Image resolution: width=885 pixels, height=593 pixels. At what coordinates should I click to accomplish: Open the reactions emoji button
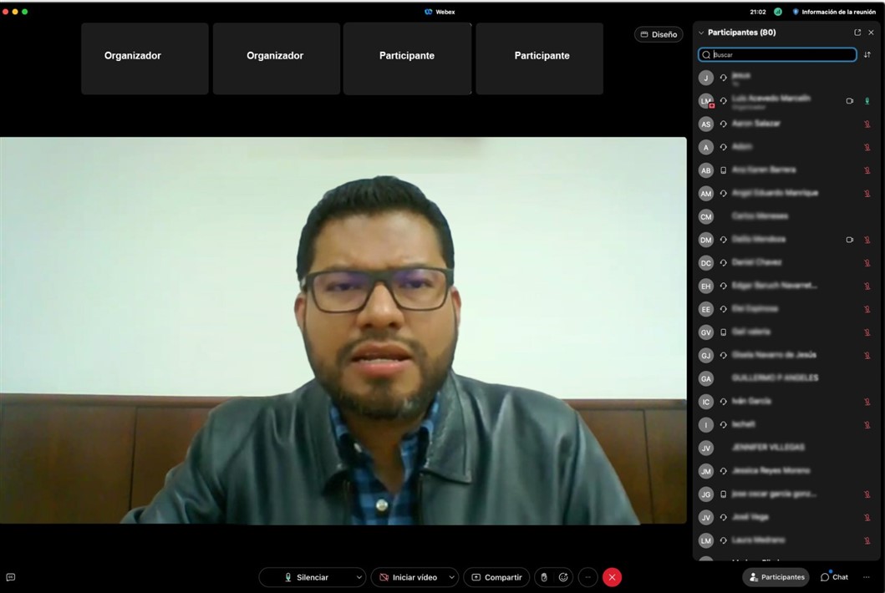563,577
